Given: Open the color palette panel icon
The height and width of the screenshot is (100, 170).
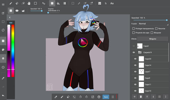Looking at the screenshot, I should (3, 50).
